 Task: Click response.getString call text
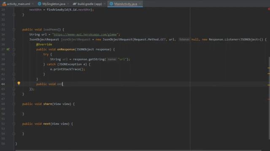(x=89, y=59)
